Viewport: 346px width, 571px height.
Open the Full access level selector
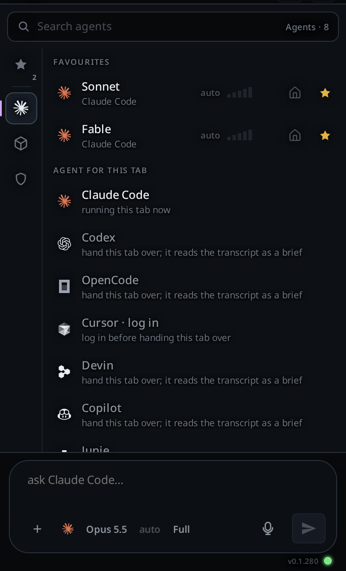point(181,529)
